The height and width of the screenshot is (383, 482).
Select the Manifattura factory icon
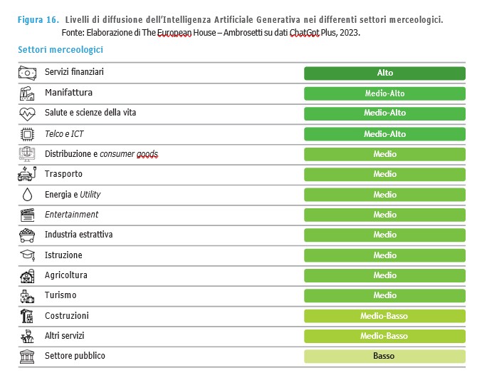point(27,93)
